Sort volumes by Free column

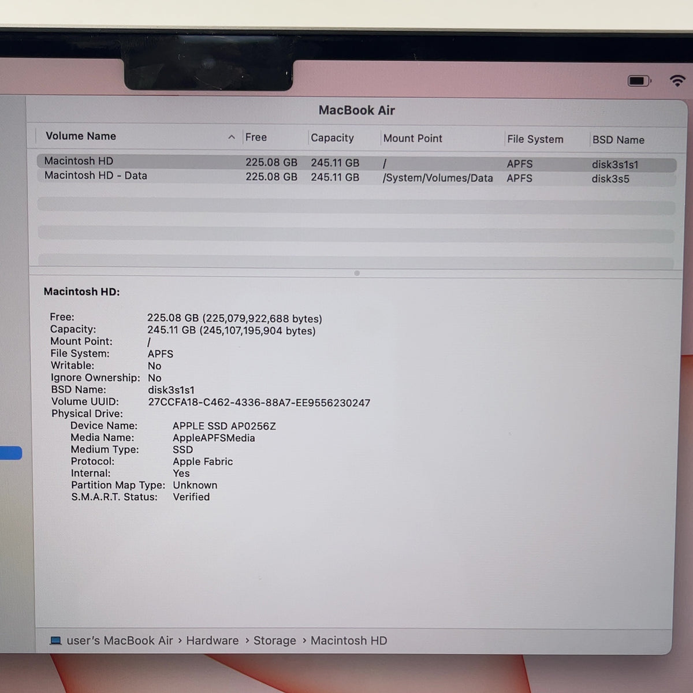pyautogui.click(x=256, y=137)
